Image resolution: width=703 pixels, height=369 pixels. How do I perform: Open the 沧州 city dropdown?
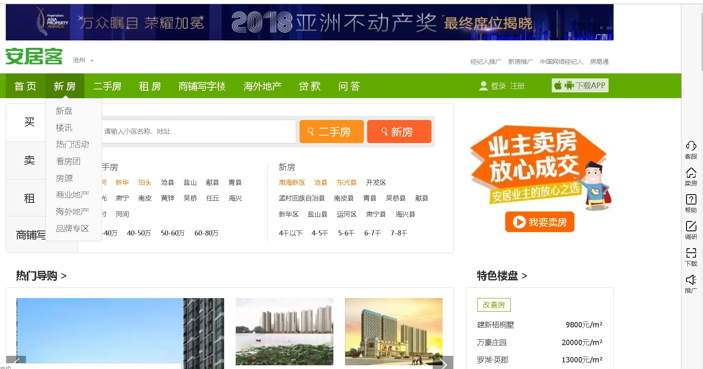pos(83,60)
